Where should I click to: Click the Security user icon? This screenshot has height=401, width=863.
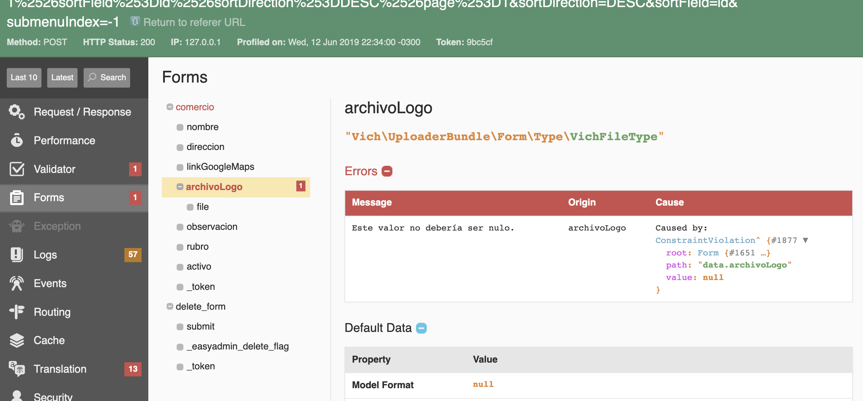(17, 396)
